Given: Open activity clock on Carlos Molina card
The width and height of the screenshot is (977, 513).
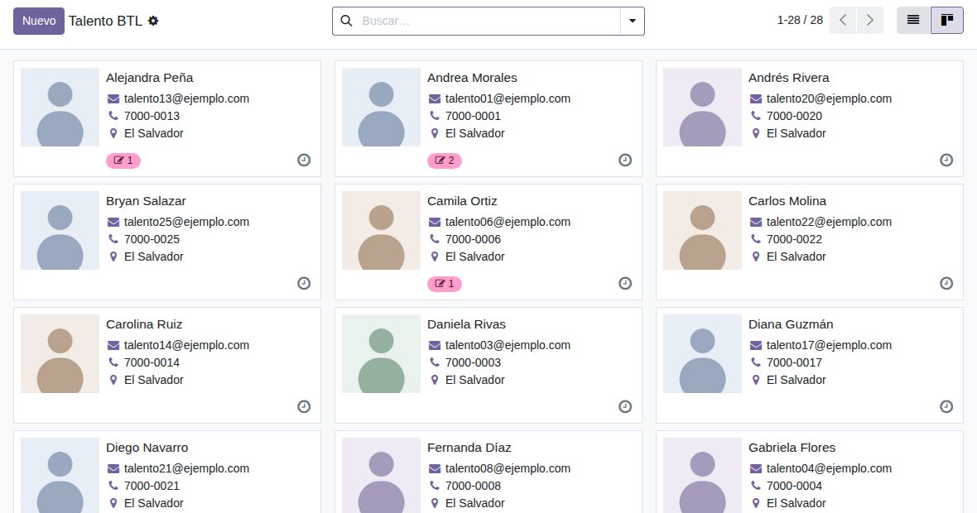Looking at the screenshot, I should [946, 283].
